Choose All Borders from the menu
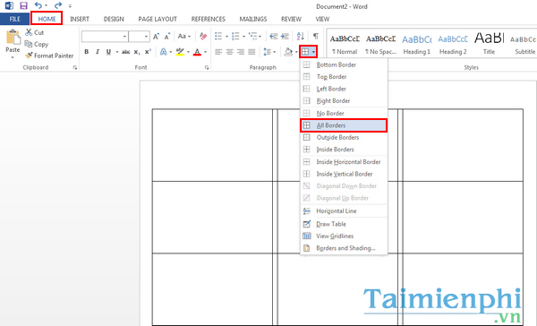 [344, 125]
